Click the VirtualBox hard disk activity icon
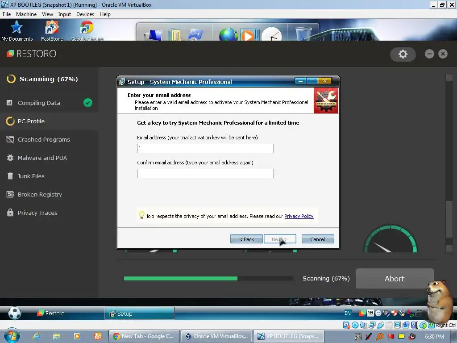Viewport: 457px width, 343px height. pos(346,325)
